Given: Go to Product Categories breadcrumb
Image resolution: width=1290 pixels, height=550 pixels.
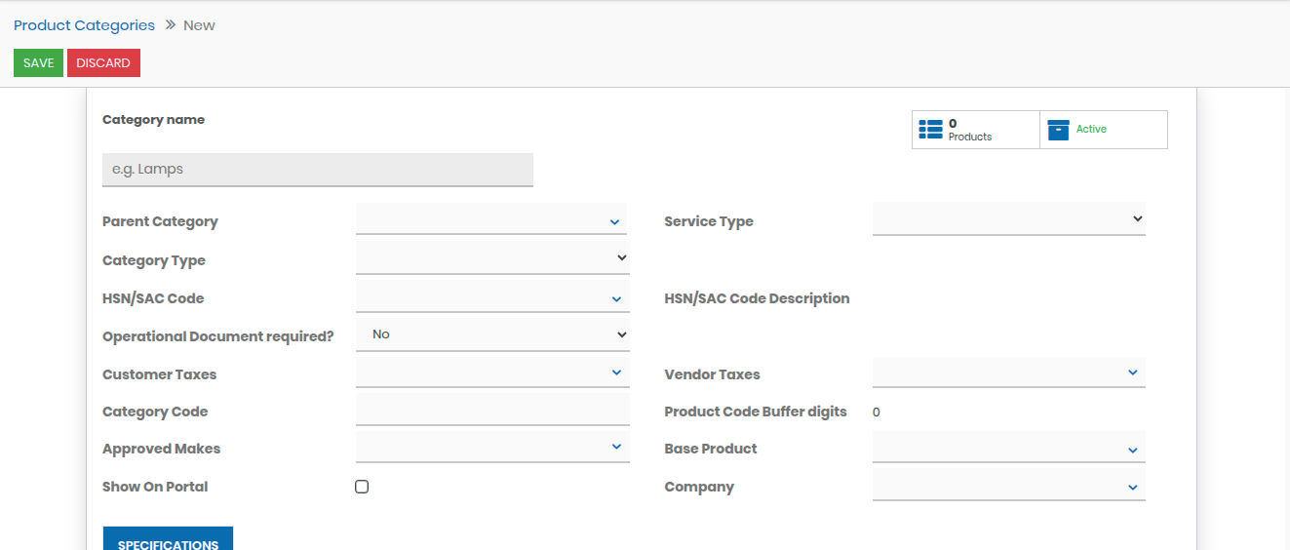Looking at the screenshot, I should 84,25.
